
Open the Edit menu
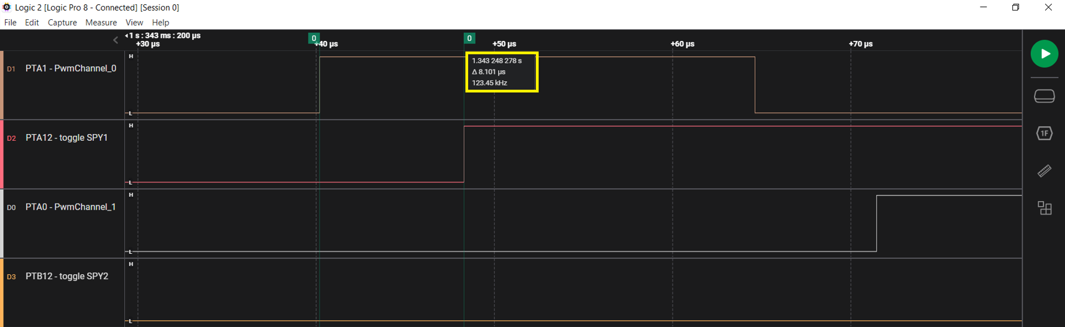pyautogui.click(x=32, y=22)
